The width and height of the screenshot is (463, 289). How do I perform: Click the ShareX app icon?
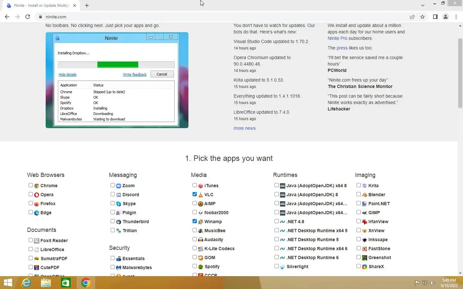coord(365,267)
